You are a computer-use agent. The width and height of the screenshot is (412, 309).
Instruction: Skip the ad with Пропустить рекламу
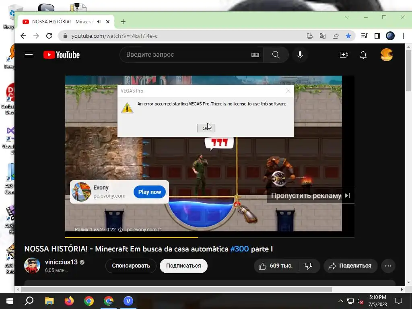pos(310,196)
